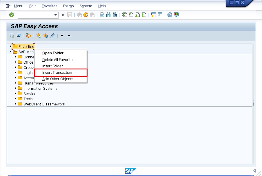This screenshot has width=262, height=176.
Task: Expand the Favorites folder arrow
Action: (x=10, y=46)
